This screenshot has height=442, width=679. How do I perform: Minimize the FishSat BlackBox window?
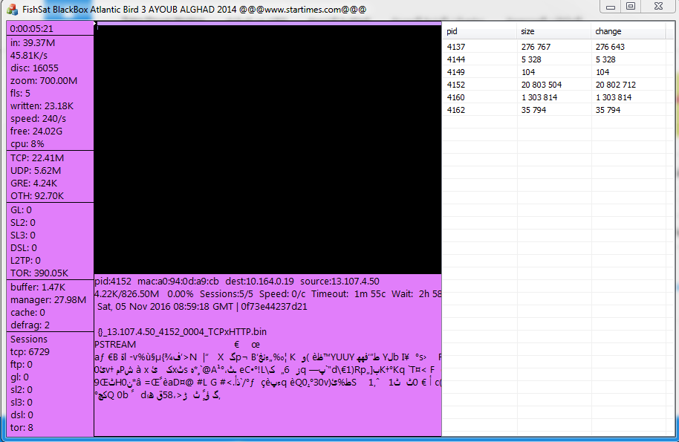[x=611, y=6]
